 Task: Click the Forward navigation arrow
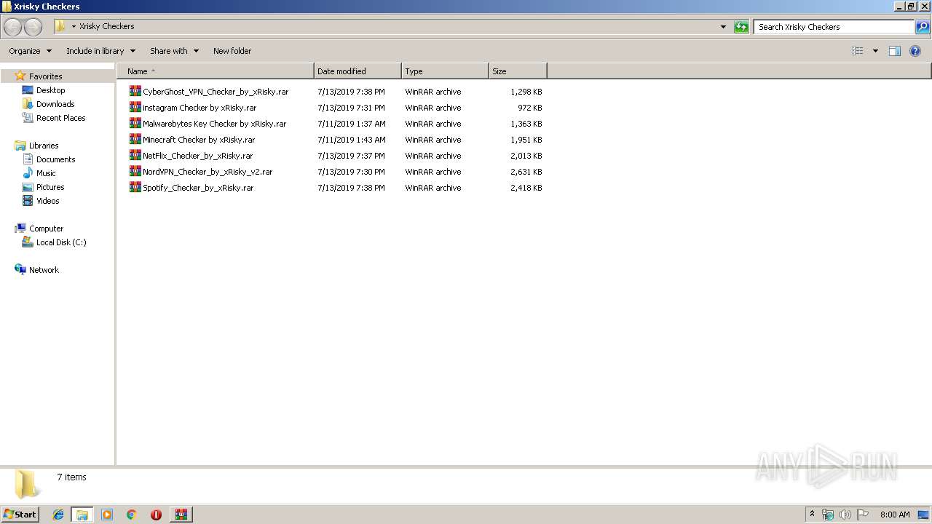coord(33,27)
